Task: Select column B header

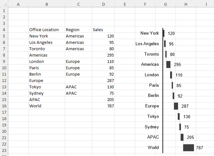Action: 47,4
